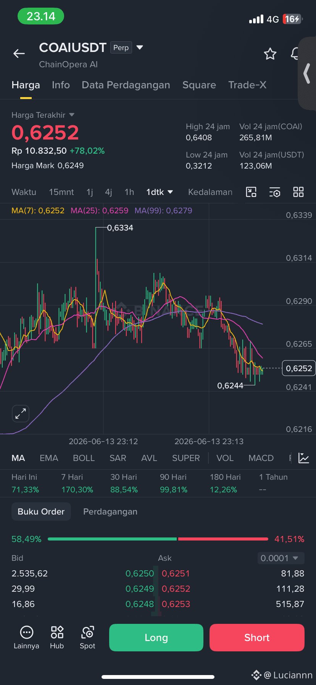Toggle the EMA indicator

point(49,458)
